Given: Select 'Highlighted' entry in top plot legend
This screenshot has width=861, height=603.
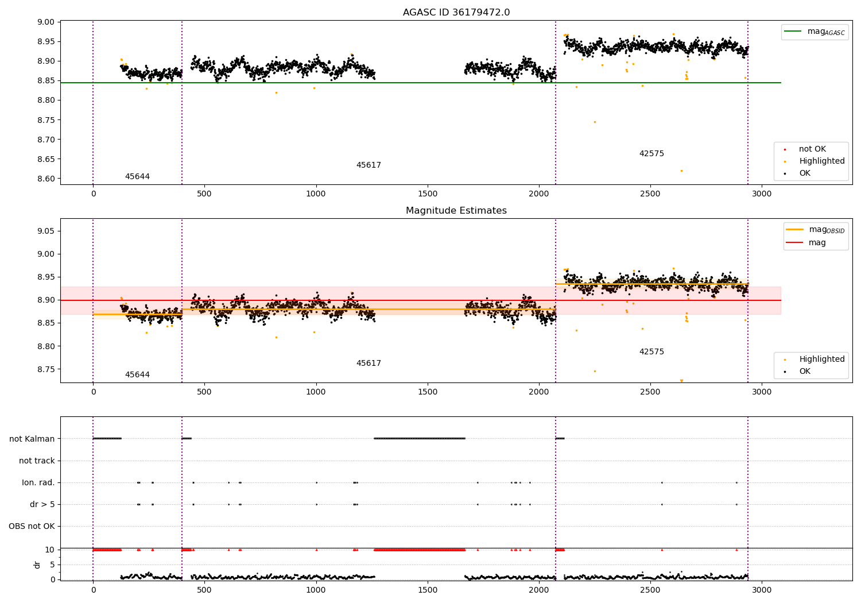Looking at the screenshot, I should coord(821,161).
